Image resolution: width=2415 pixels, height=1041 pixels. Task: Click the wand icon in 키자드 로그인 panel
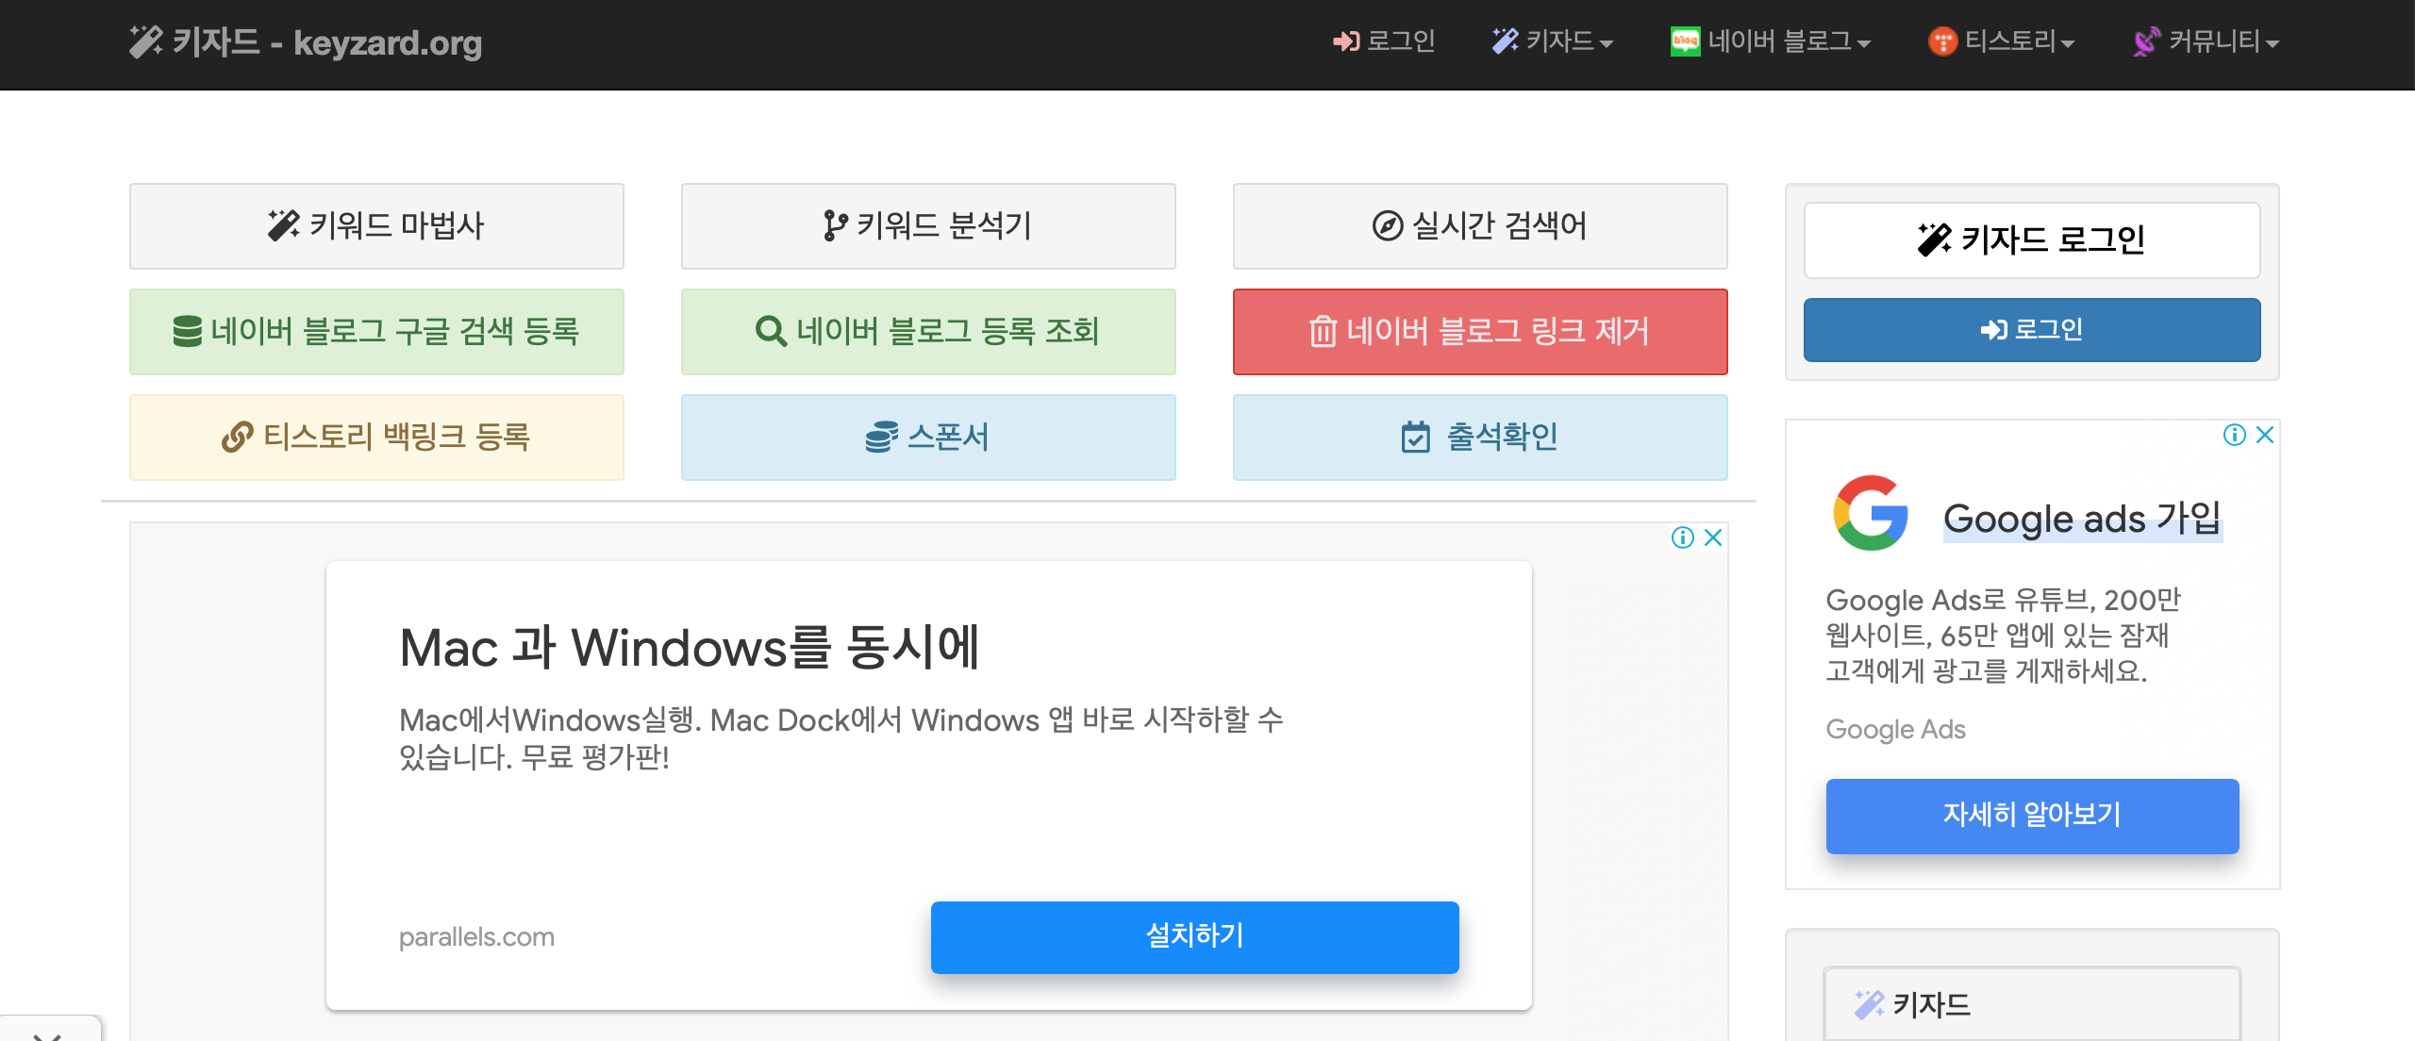tap(1935, 240)
